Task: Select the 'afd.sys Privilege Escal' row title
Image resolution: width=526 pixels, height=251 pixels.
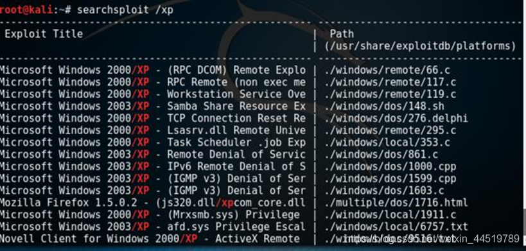Action: (x=236, y=227)
